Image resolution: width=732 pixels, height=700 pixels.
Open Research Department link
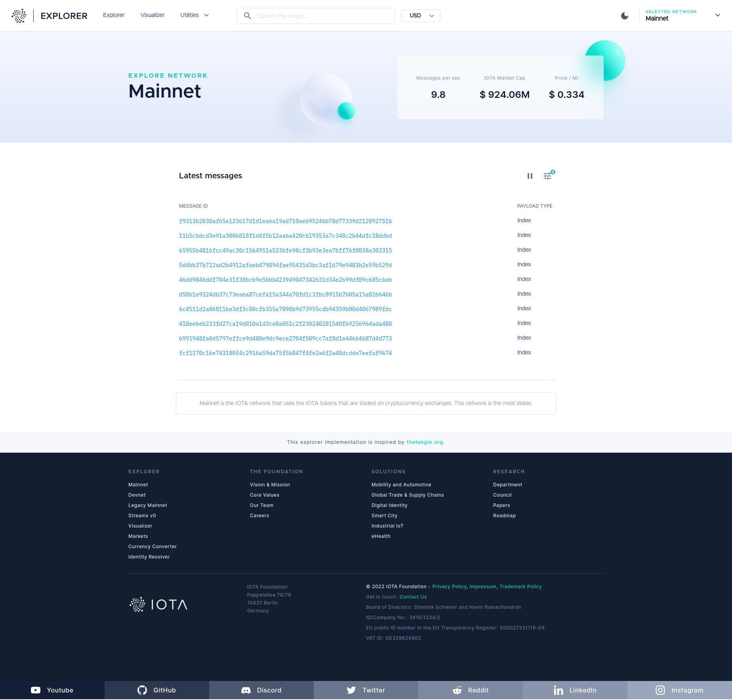(x=508, y=485)
